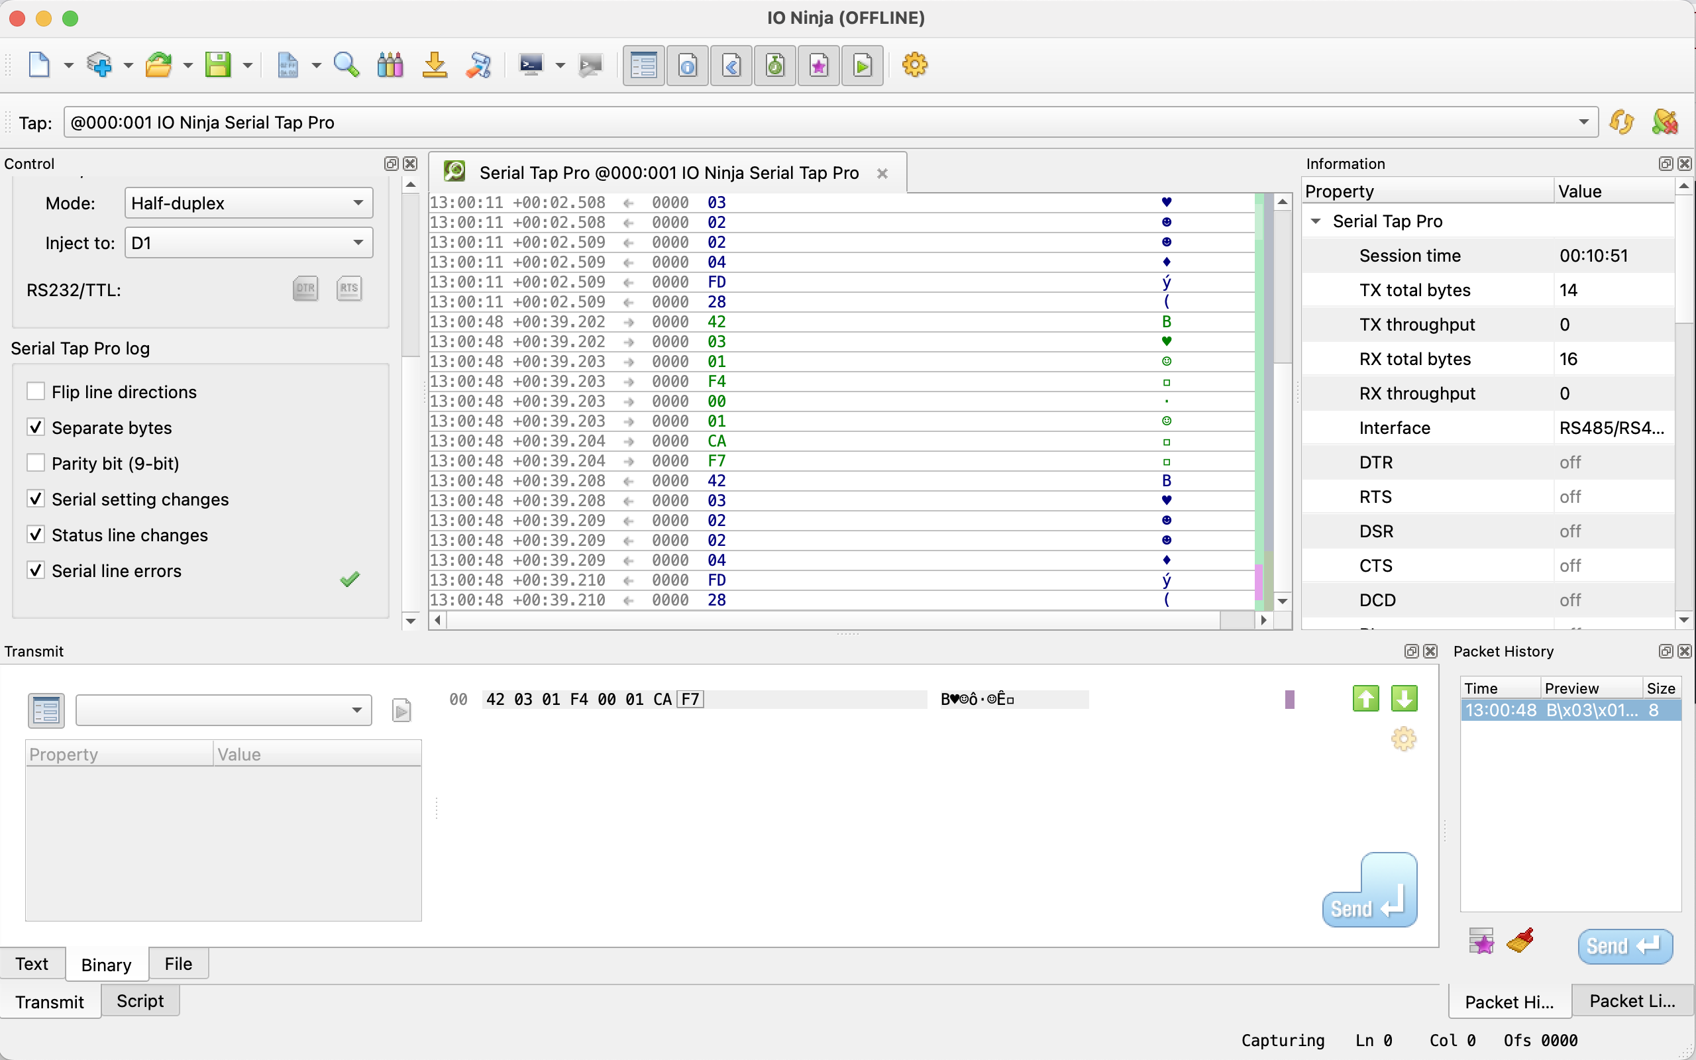Click the binoculars icon in the toolbar
1696x1060 pixels.
(390, 65)
